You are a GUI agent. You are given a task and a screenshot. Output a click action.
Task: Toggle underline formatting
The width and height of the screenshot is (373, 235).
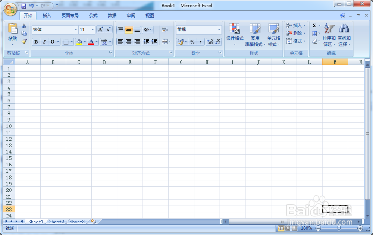point(52,42)
